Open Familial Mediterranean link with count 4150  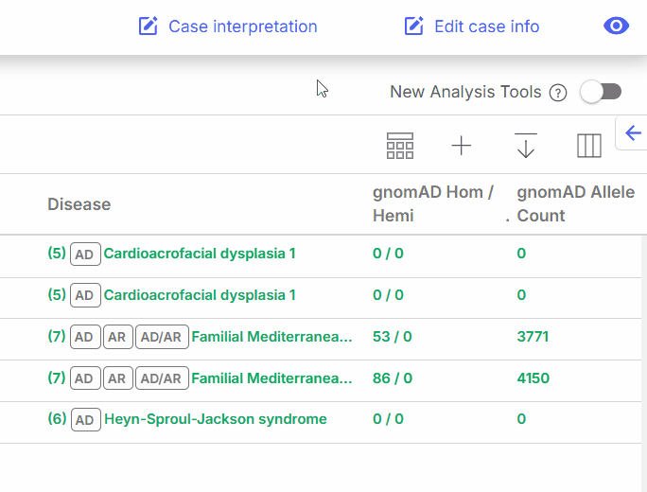[271, 378]
